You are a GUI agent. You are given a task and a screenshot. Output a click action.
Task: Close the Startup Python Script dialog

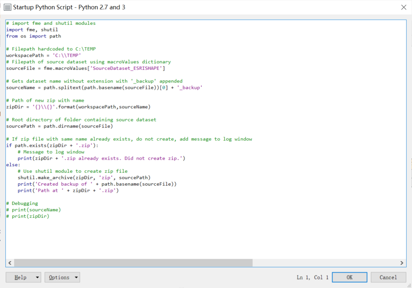coord(404,7)
